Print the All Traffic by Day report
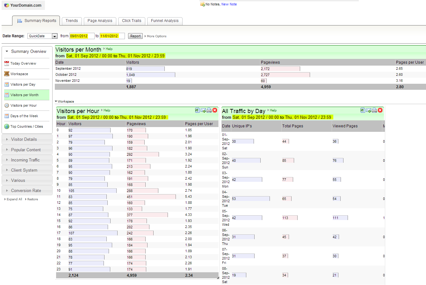Viewport: 426px width, 285px height. [x=374, y=110]
